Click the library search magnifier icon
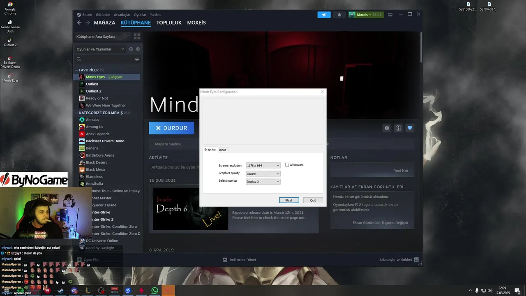Image resolution: width=526 pixels, height=296 pixels. tap(79, 59)
